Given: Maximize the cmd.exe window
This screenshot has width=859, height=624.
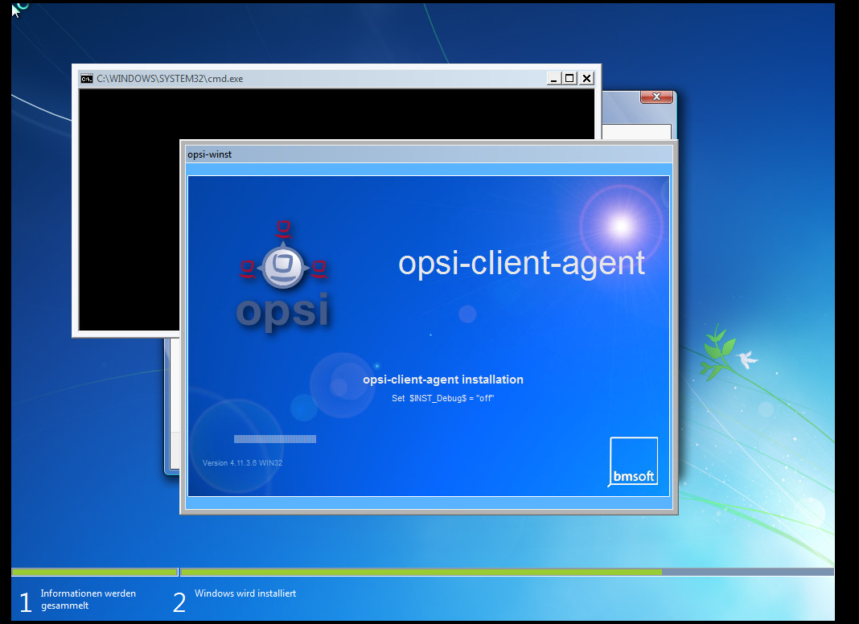Looking at the screenshot, I should click(569, 78).
